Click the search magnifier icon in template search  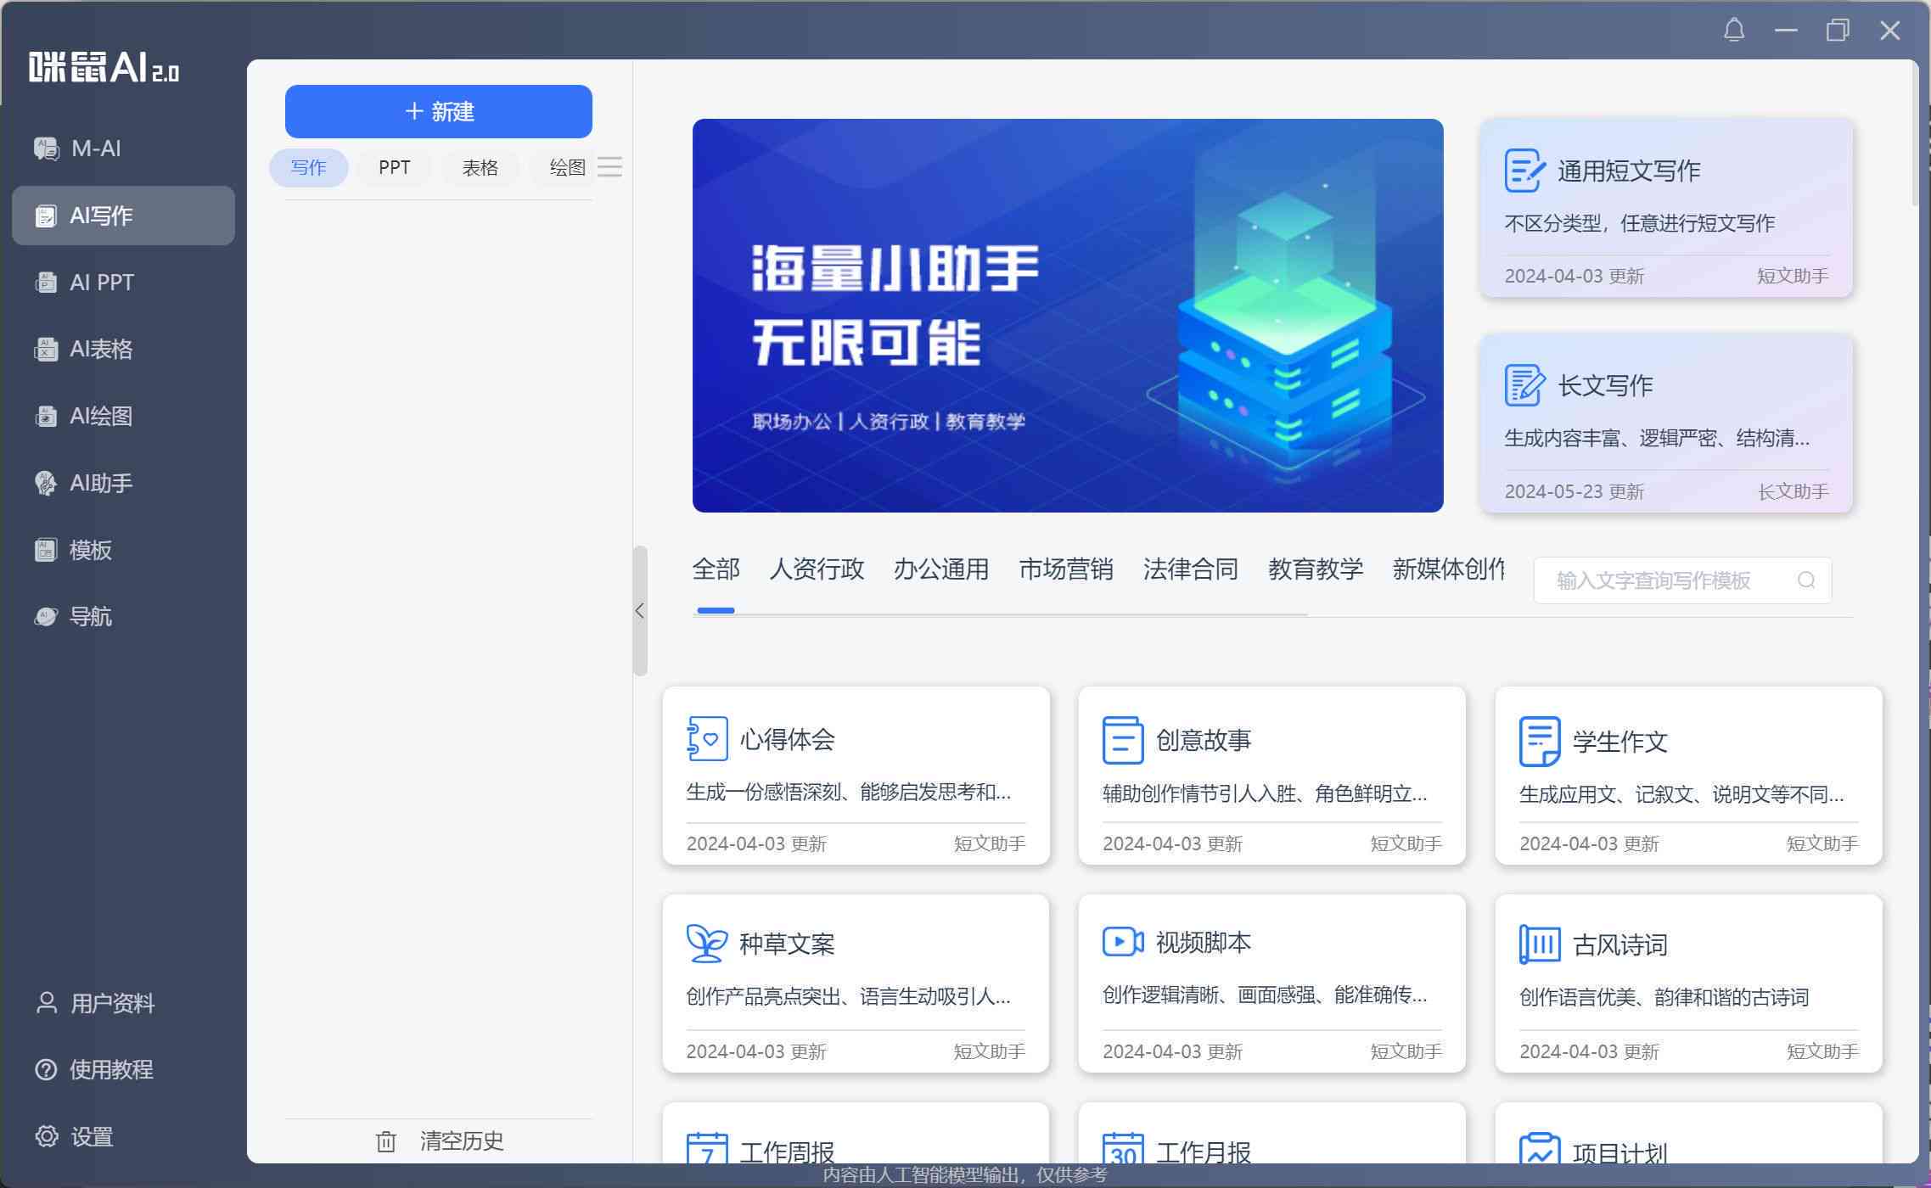point(1806,580)
